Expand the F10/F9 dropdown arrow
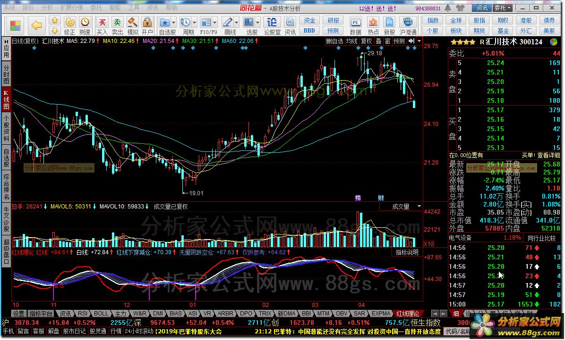The width and height of the screenshot is (565, 340). pos(215,23)
